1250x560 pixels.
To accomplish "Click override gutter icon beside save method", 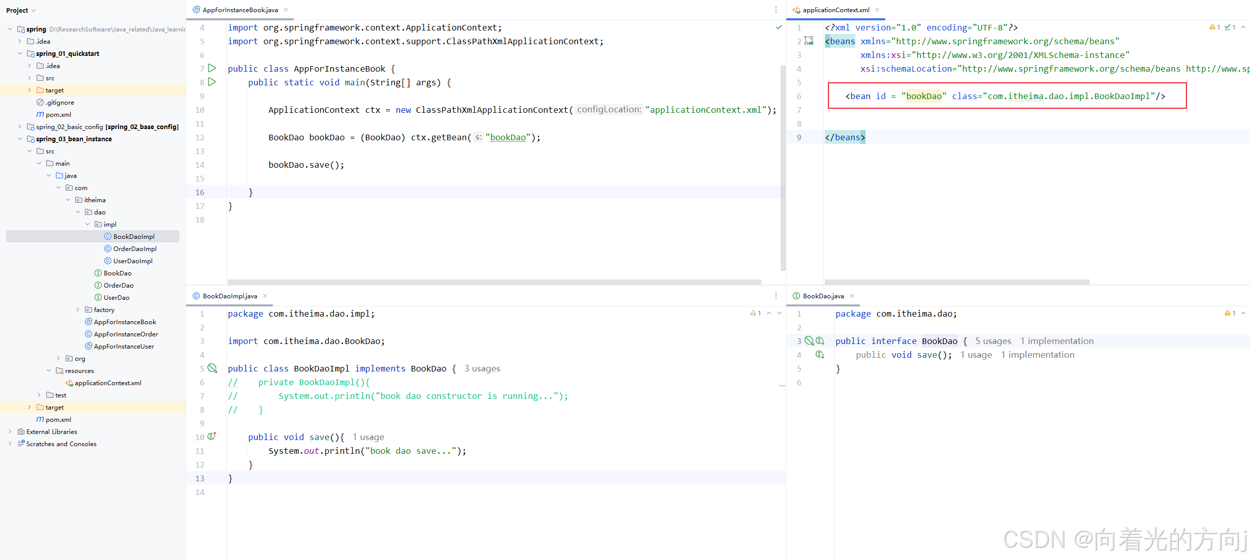I will (212, 437).
